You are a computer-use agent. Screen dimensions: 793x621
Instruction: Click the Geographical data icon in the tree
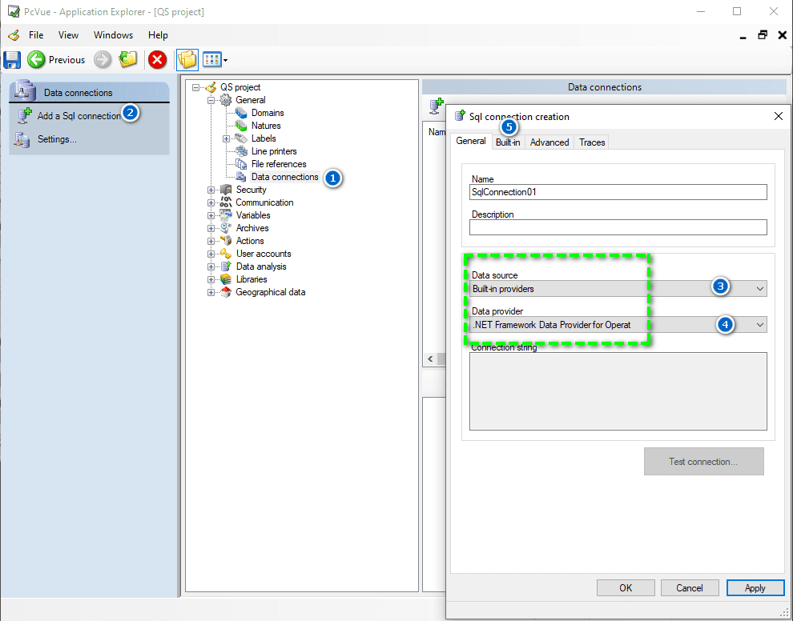tap(226, 292)
